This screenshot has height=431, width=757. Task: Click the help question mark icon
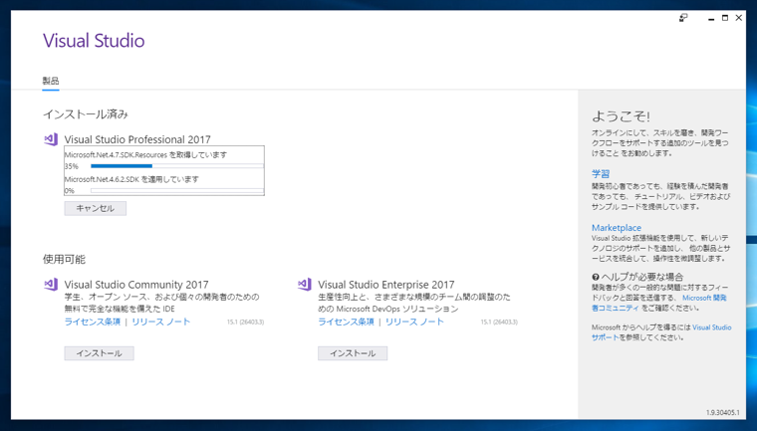tap(596, 277)
